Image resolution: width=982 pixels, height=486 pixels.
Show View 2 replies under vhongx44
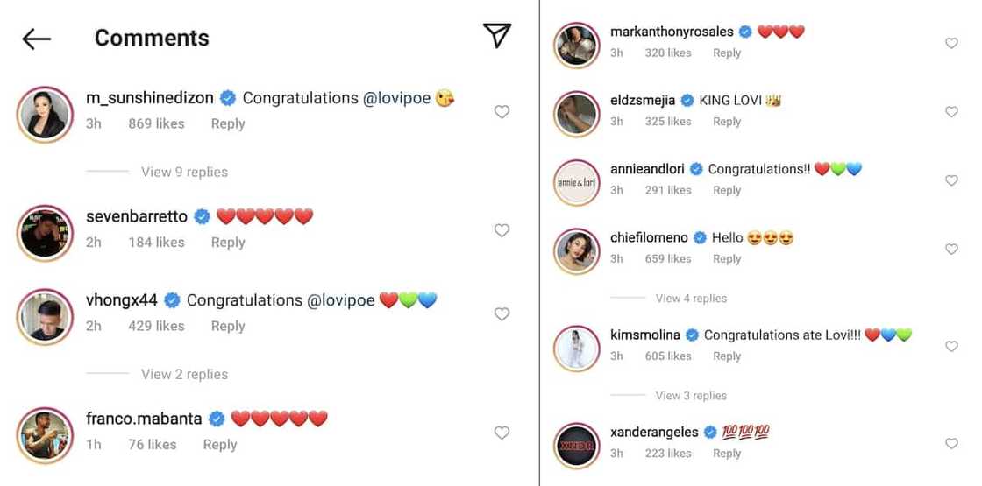[184, 374]
